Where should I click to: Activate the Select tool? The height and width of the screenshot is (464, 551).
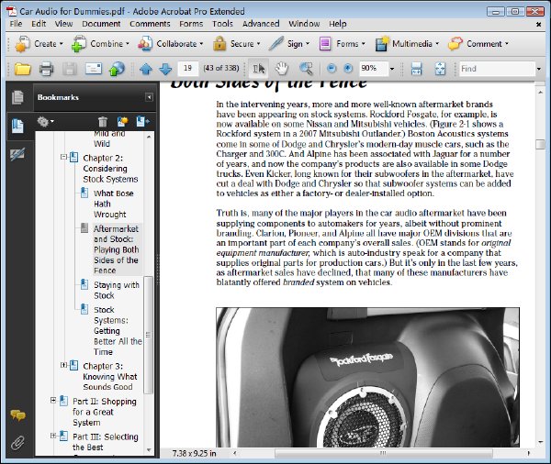[x=259, y=69]
